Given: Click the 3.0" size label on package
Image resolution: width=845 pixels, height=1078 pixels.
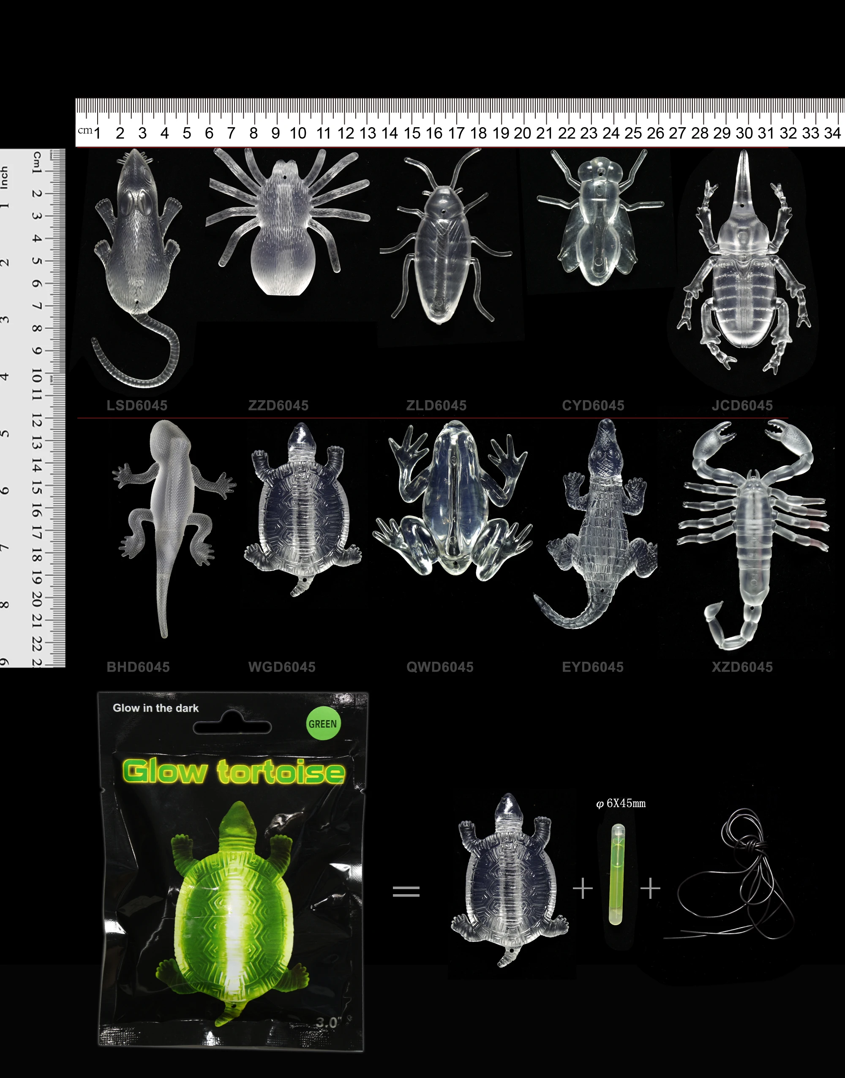Looking at the screenshot, I should 329,1023.
